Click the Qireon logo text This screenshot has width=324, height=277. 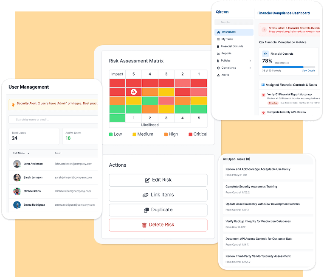coord(222,12)
